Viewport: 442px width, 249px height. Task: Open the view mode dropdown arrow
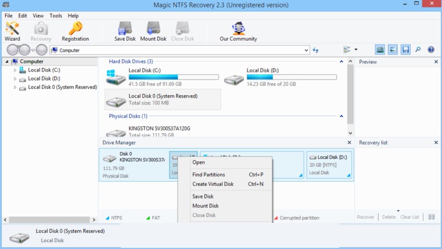(355, 49)
